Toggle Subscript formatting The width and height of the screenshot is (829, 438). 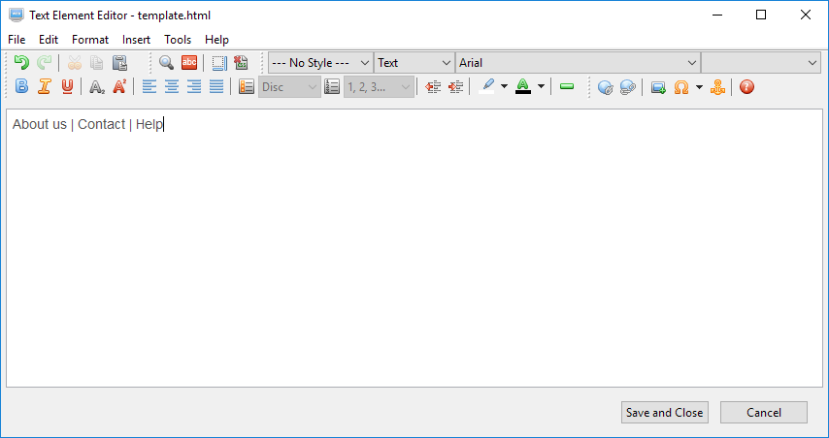pyautogui.click(x=97, y=87)
